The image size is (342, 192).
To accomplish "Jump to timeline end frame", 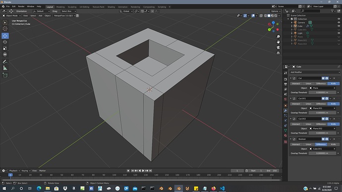I will 150,171.
